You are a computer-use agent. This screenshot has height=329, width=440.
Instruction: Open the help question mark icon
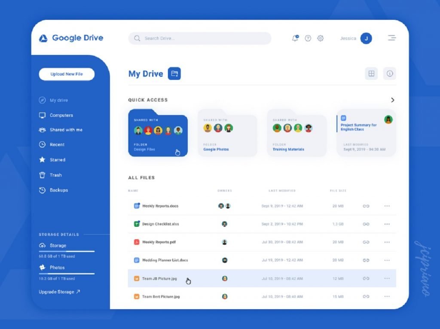[308, 38]
